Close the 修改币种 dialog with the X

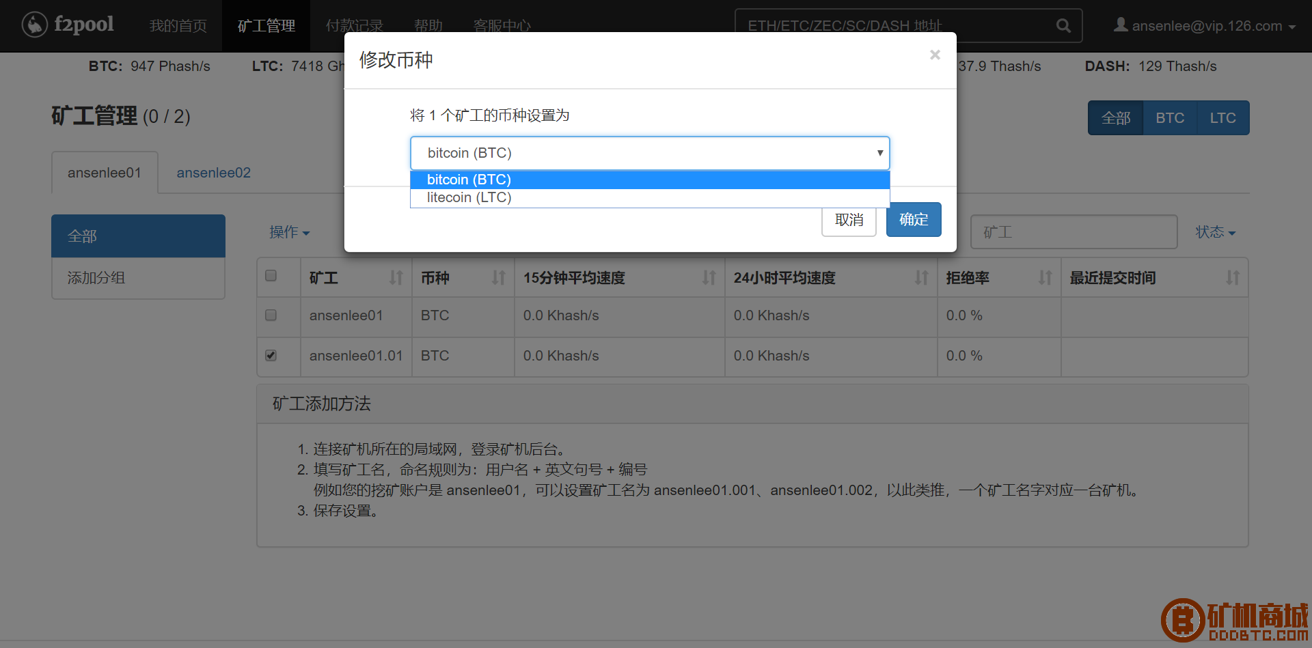[x=935, y=55]
